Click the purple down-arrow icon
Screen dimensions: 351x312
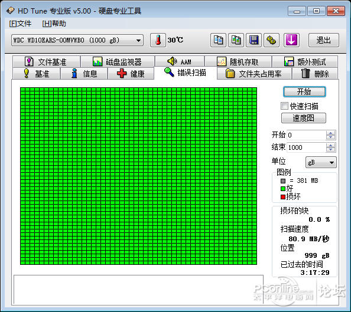coord(291,40)
